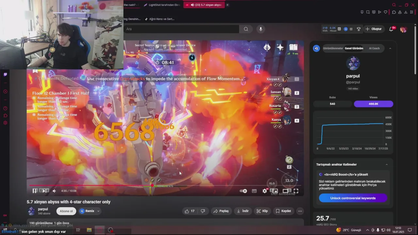This screenshot has width=418, height=235.
Task: Open YouTube notifications bell
Action: point(391,29)
